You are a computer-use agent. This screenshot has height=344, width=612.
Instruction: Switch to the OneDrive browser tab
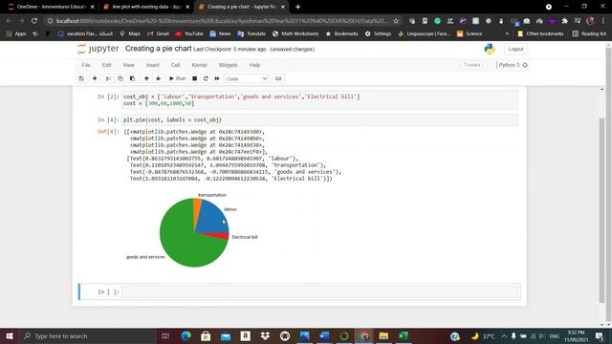tap(51, 7)
